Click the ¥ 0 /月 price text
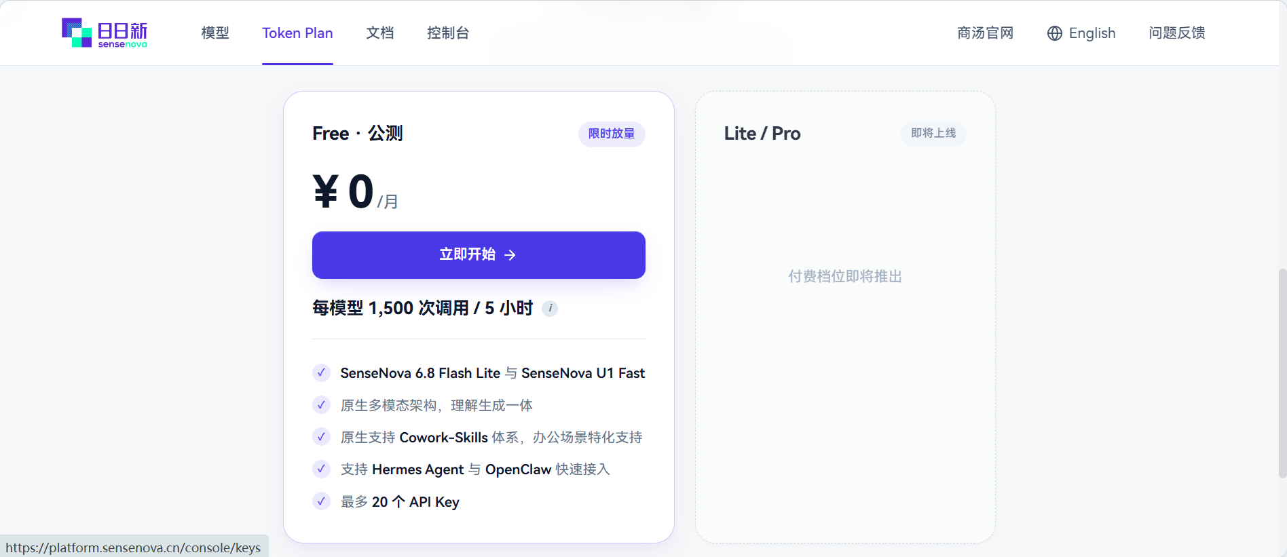Viewport: 1287px width, 557px height. pos(355,192)
